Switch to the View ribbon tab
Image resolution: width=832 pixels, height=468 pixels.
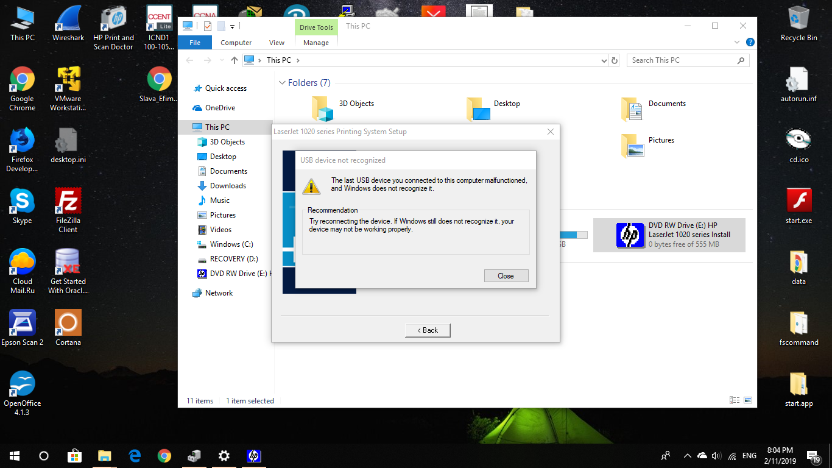(277, 43)
